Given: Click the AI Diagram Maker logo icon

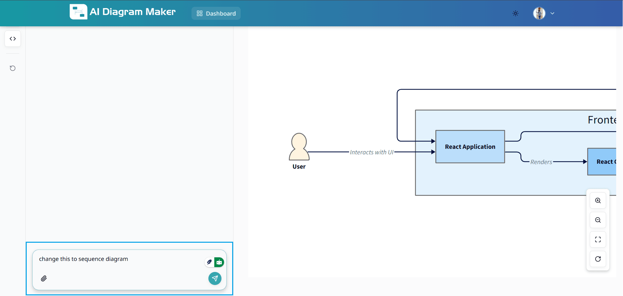Looking at the screenshot, I should click(x=78, y=12).
